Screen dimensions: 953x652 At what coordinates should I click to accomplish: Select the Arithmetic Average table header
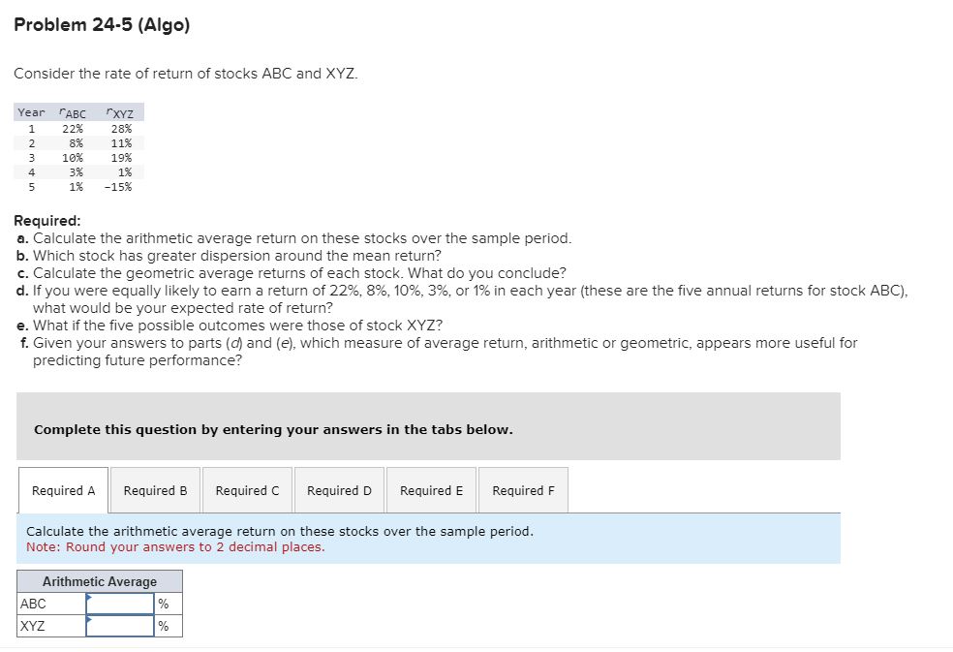(100, 580)
